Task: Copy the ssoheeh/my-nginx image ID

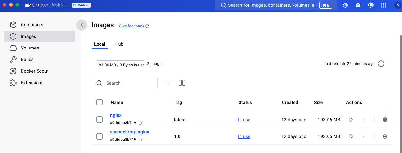Action: click(x=141, y=139)
